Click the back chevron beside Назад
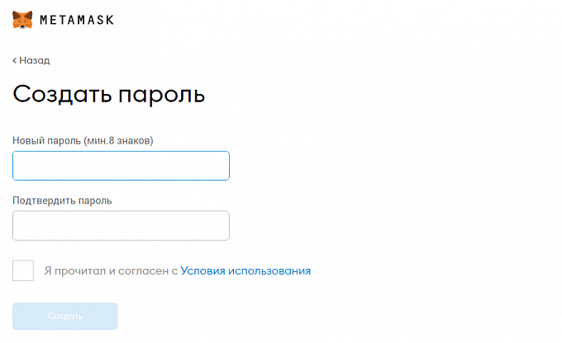Image resolution: width=562 pixels, height=343 pixels. point(14,61)
